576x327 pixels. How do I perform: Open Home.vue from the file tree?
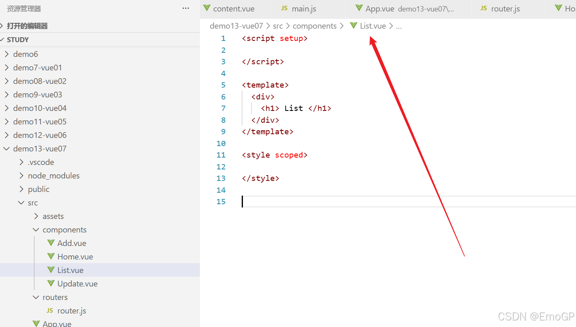coord(100,257)
